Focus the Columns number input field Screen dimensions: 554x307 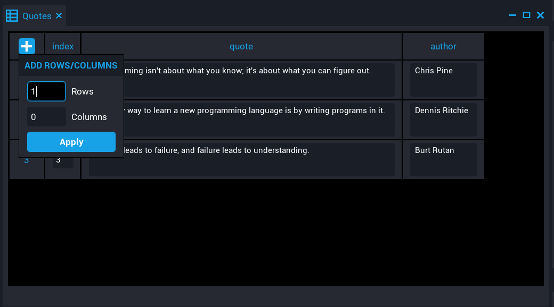click(x=46, y=117)
